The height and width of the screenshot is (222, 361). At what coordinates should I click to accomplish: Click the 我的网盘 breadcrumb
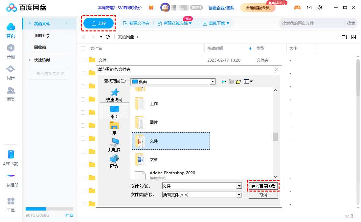tap(126, 37)
